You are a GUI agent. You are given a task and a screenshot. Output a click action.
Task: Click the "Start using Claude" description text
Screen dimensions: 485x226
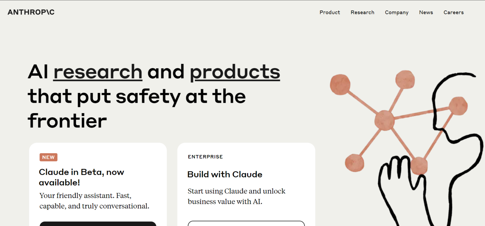(236, 196)
